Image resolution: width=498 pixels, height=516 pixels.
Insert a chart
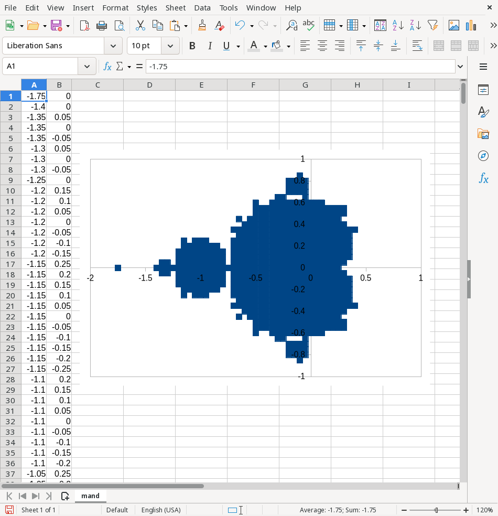[471, 25]
